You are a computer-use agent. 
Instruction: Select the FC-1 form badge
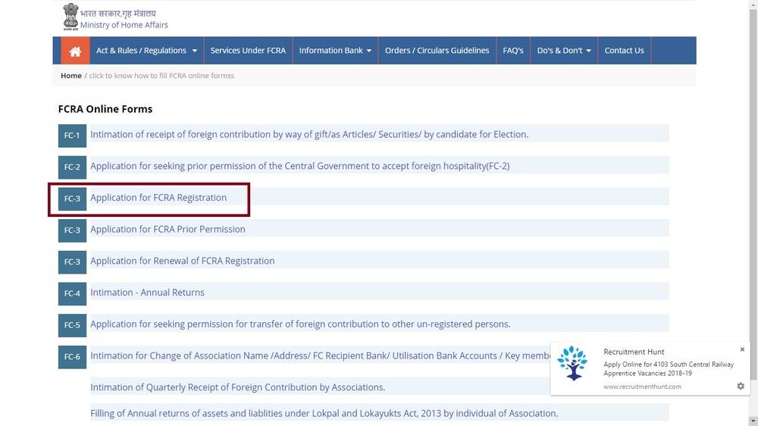pos(72,136)
